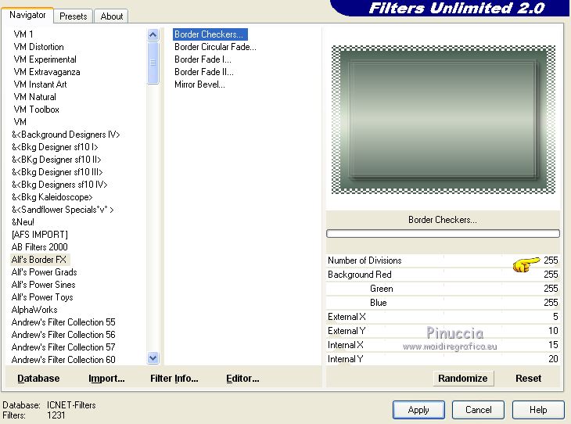Apply the filter
The image size is (571, 424).
tap(418, 410)
